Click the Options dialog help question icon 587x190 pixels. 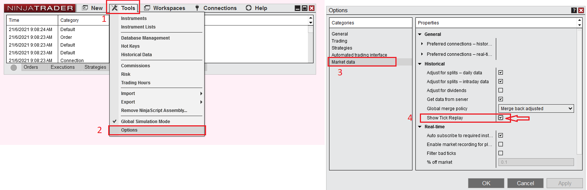point(574,10)
